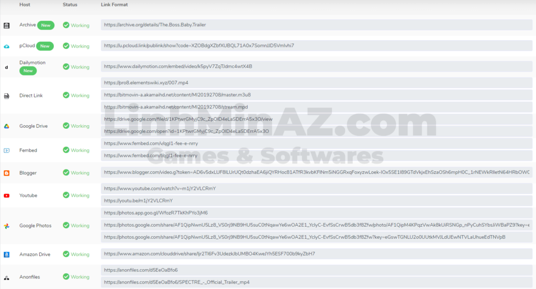
Task: Click the Direct Link file icon
Action: tap(6, 96)
